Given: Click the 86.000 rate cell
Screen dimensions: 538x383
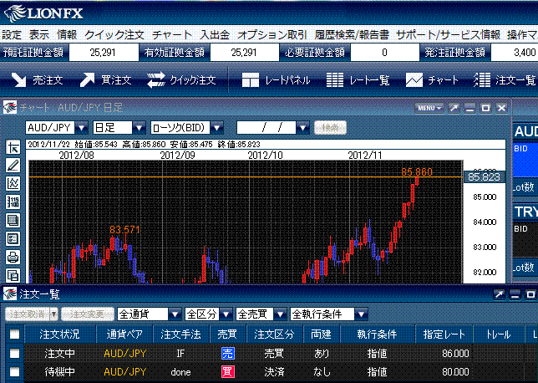Looking at the screenshot, I should coord(455,353).
